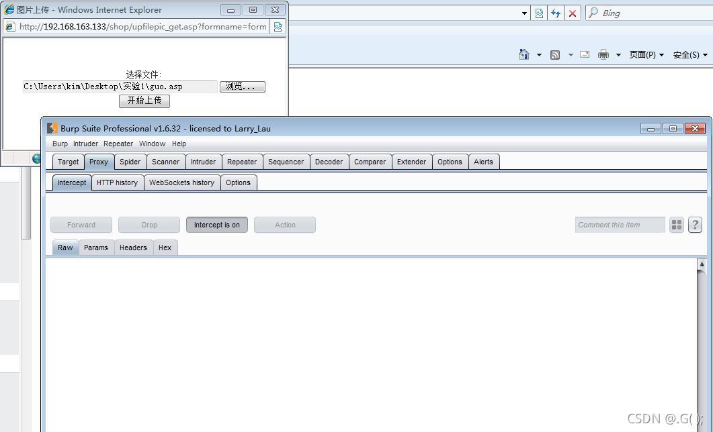
Task: Click the printer icon
Action: 603,54
